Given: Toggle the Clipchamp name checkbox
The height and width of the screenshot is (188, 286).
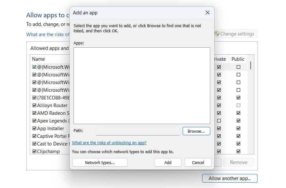Looking at the screenshot, I should [34, 151].
